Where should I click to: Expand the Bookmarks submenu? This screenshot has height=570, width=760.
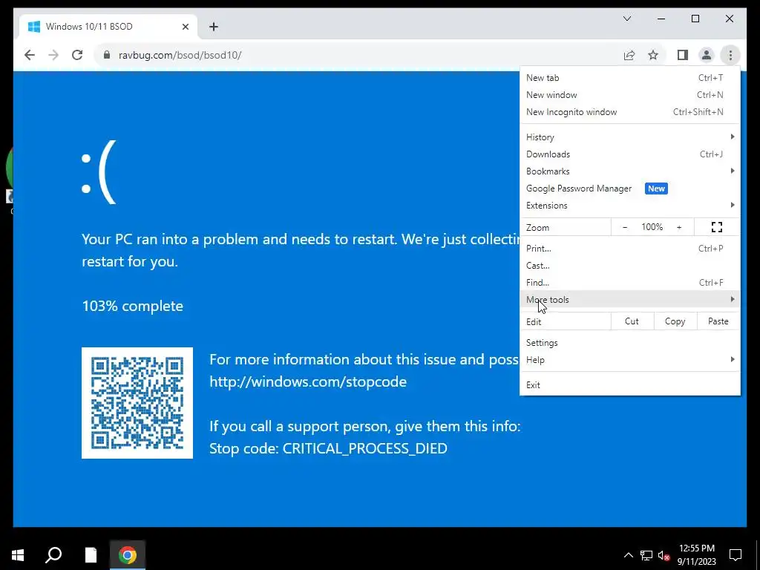click(x=629, y=171)
